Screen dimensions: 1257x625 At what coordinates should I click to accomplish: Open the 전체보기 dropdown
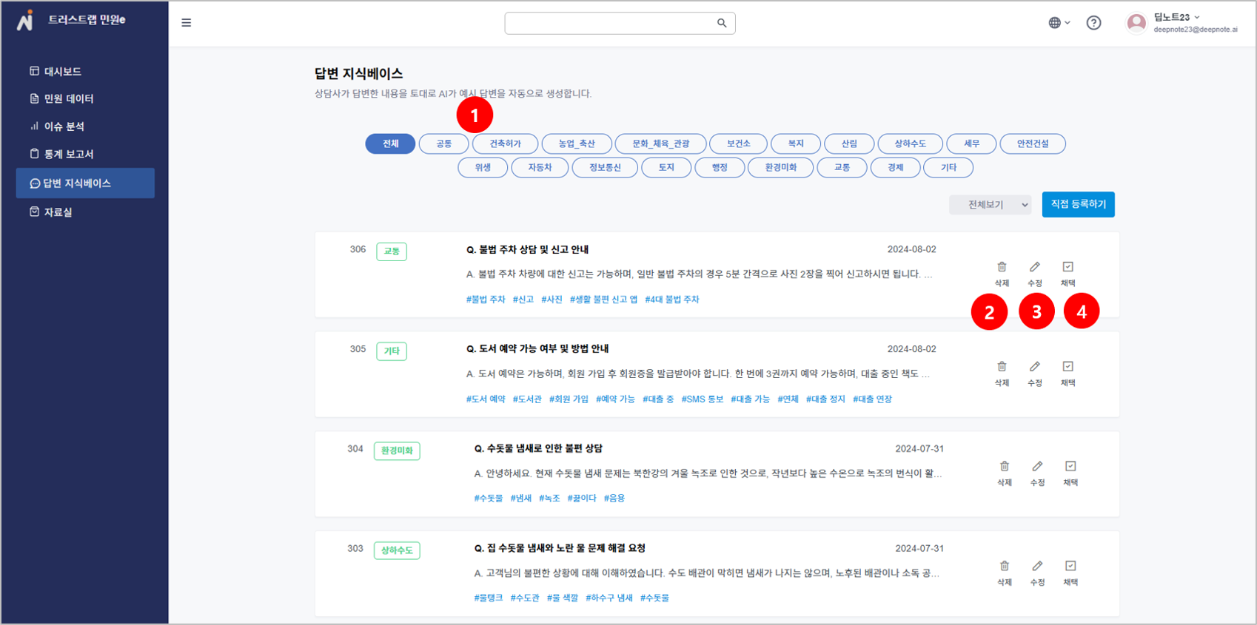coord(990,205)
